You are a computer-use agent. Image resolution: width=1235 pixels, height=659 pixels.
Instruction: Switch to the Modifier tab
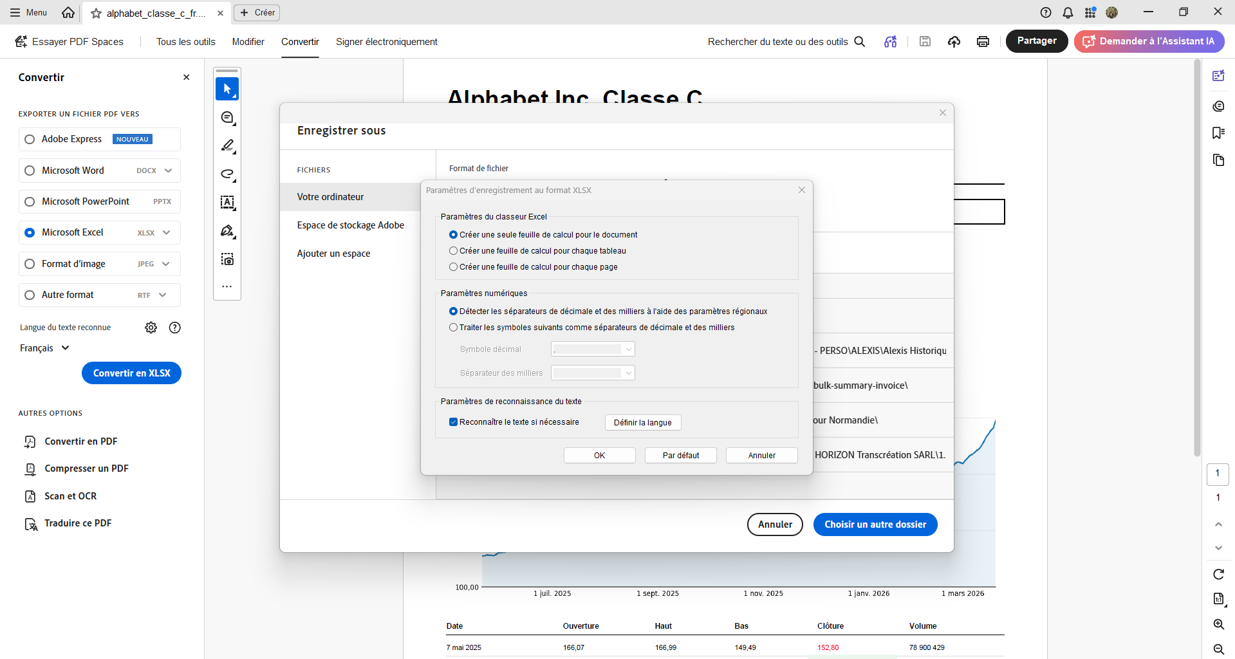pos(248,42)
